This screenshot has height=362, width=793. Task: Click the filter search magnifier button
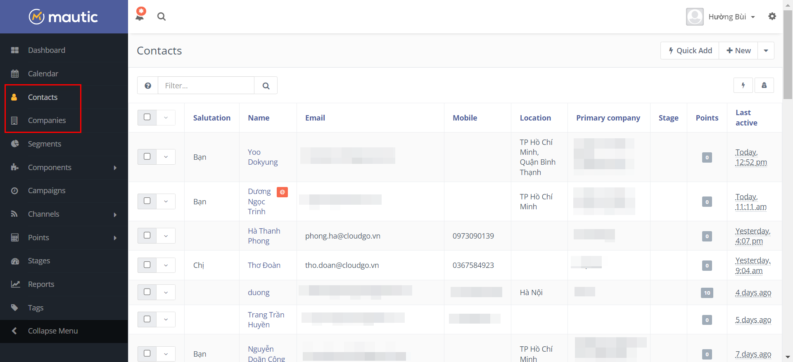click(266, 85)
